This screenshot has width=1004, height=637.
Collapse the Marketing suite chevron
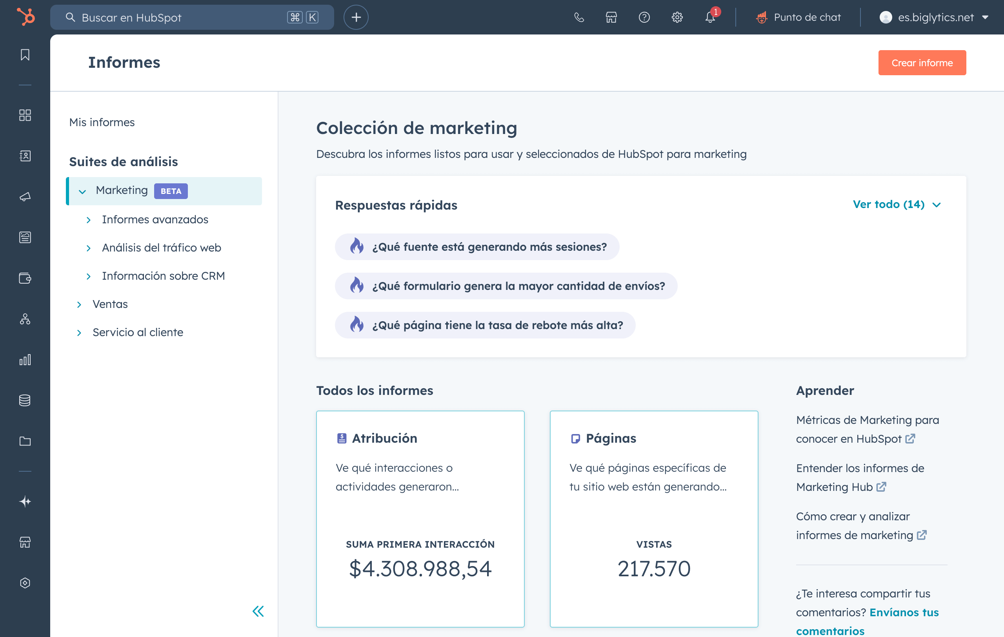click(82, 191)
